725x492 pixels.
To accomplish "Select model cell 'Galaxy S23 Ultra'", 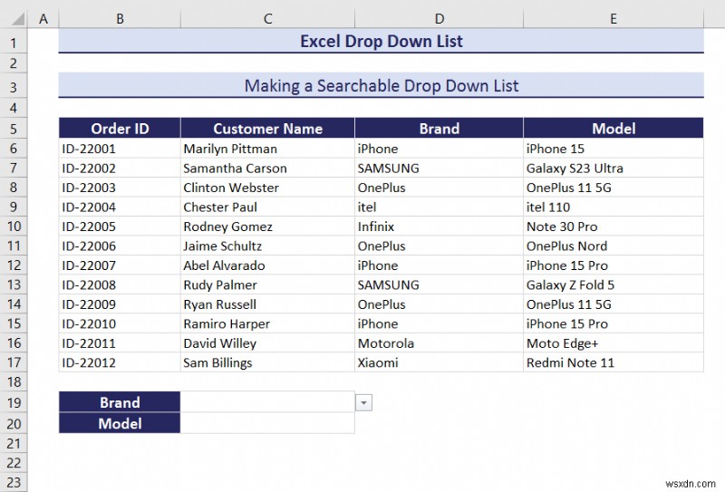I will (614, 168).
